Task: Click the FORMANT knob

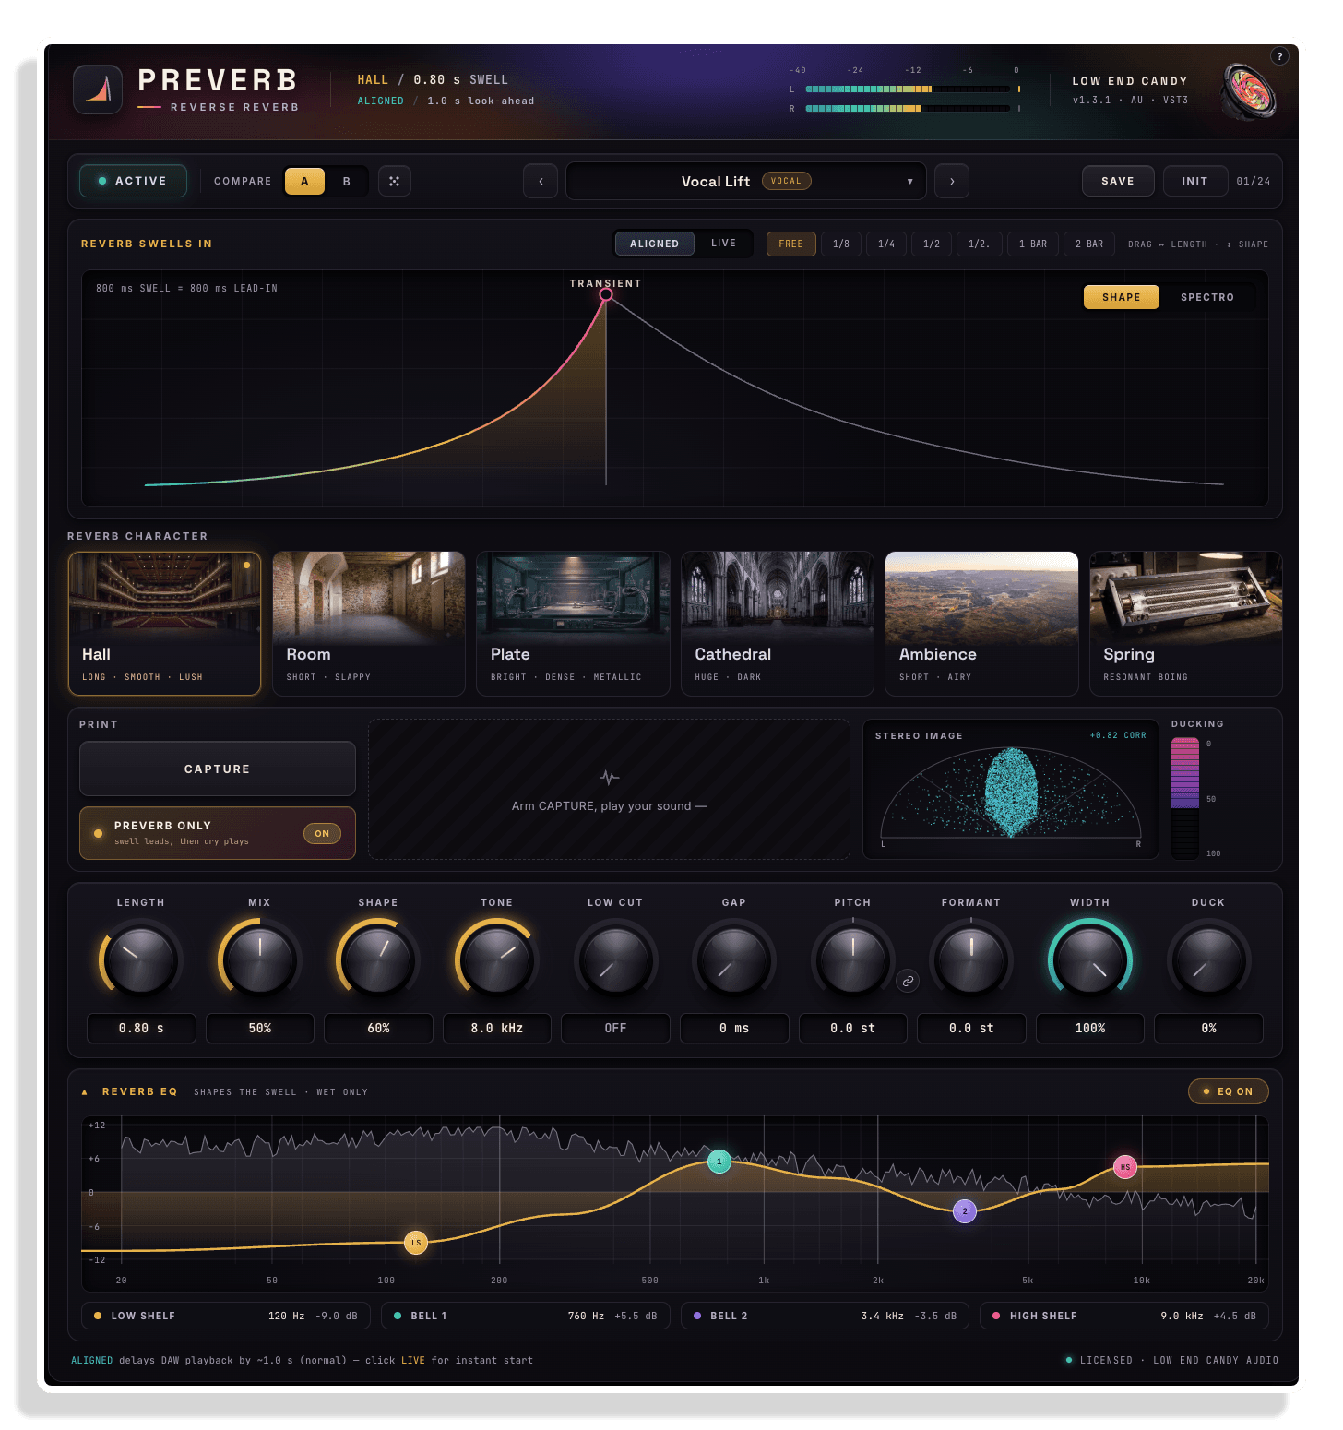Action: [971, 960]
